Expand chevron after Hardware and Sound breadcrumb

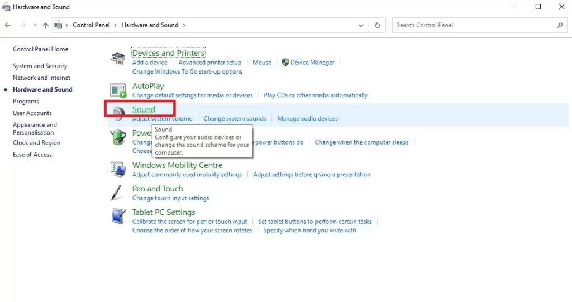coord(184,25)
